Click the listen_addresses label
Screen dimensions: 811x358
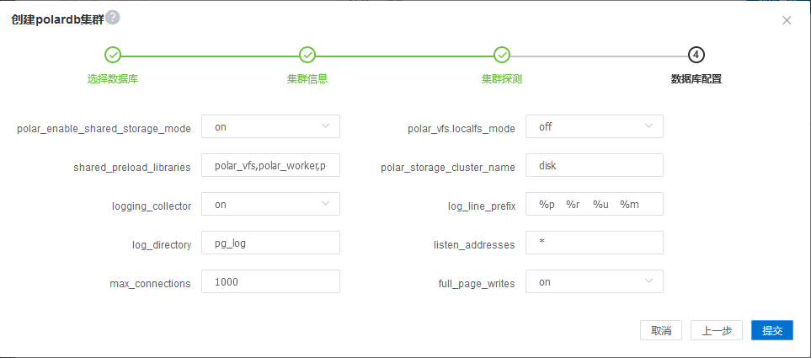point(474,245)
